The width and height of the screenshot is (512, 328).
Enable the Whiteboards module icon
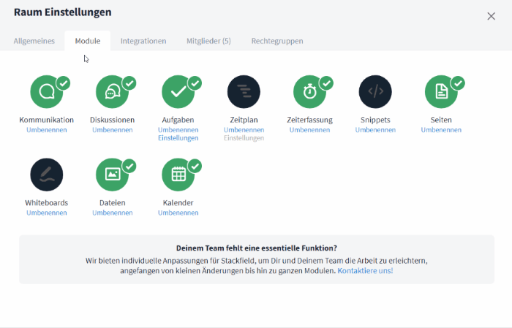(x=47, y=175)
